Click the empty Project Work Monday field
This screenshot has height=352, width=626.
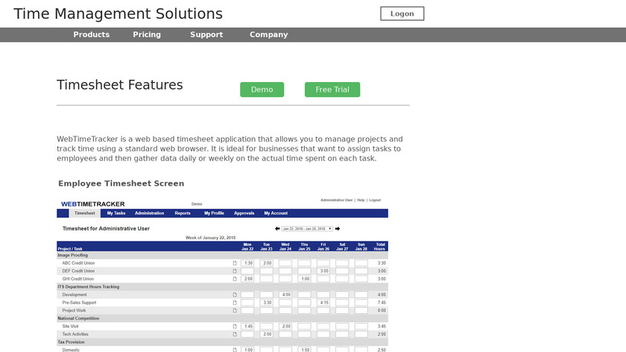(247, 310)
